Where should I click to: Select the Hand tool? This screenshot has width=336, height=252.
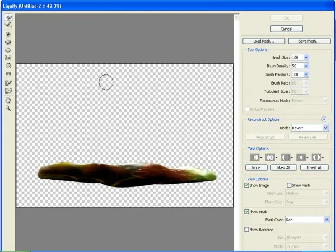[8, 100]
